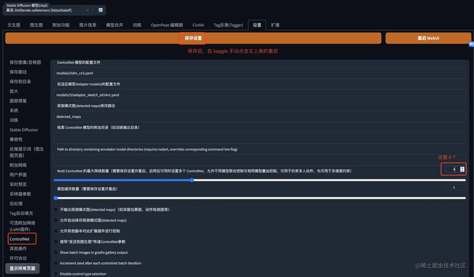Open the 训练 section in settings sidebar
Screen dimensions: 474x277
coord(14,120)
